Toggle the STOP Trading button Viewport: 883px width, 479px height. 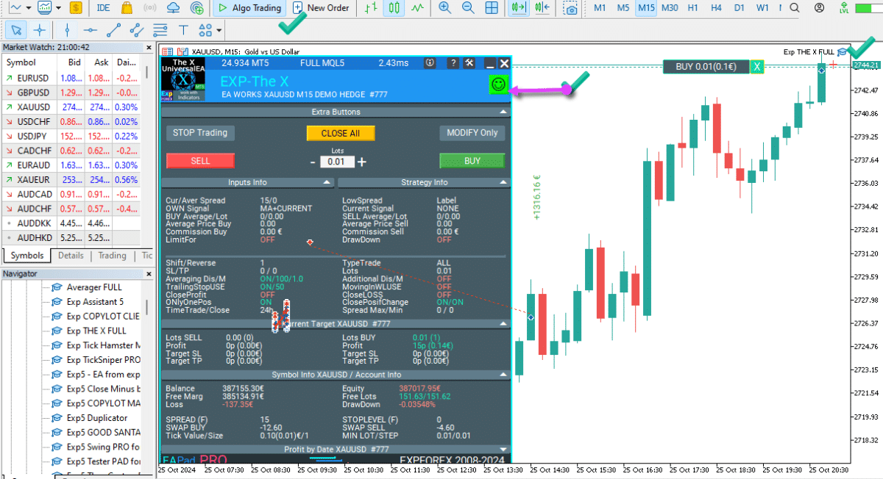[200, 133]
